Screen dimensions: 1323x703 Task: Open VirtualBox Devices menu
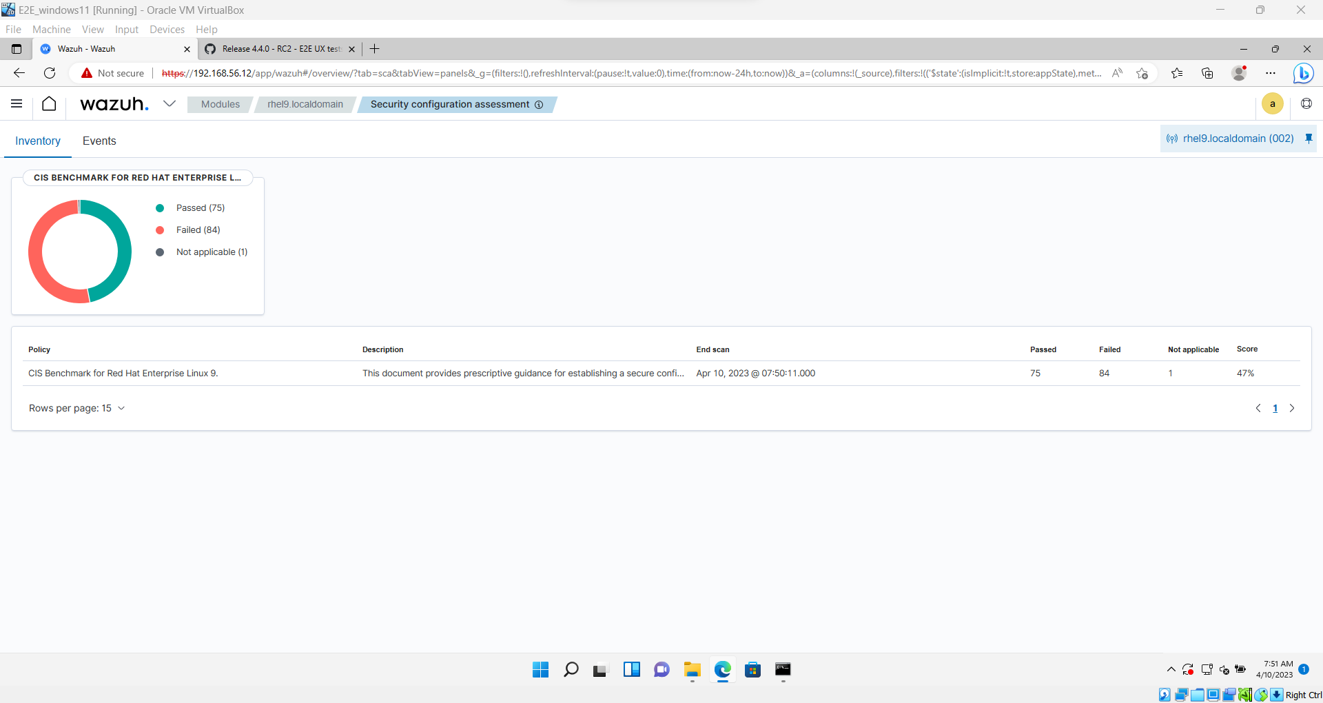tap(167, 30)
